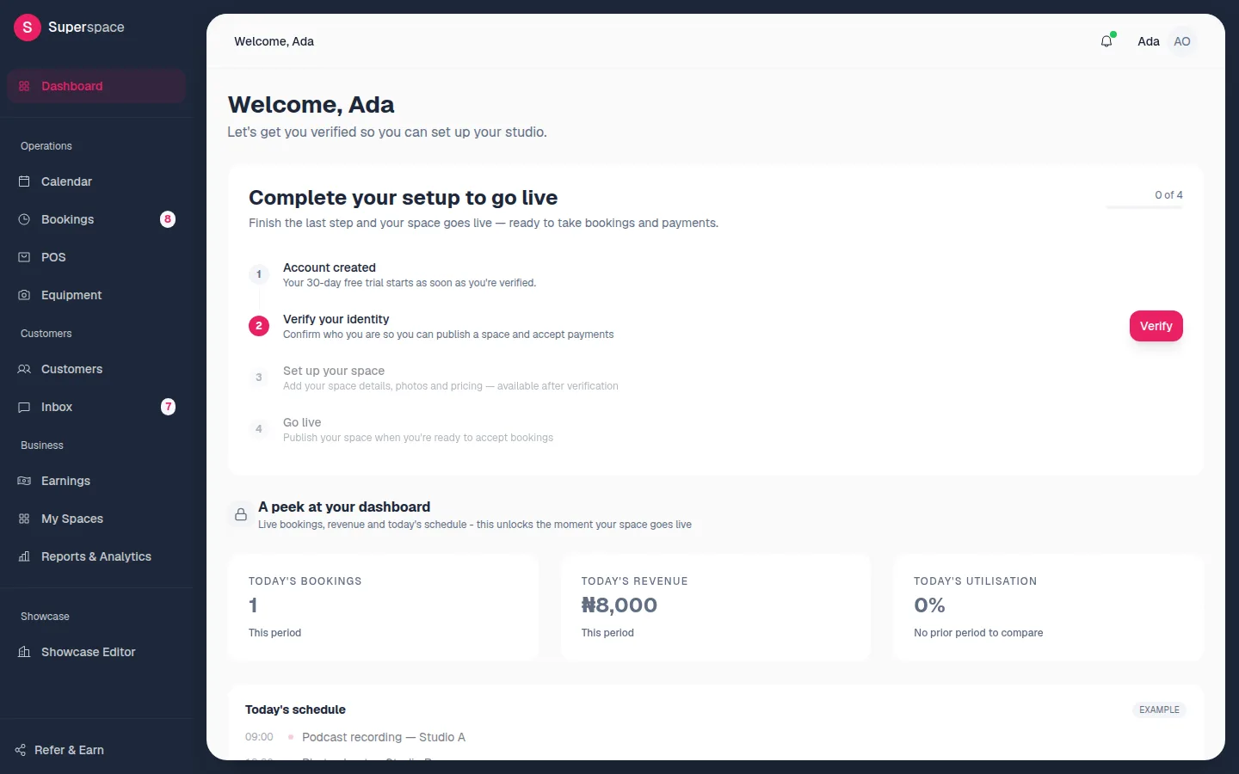Screen dimensions: 1239x774
Task: Click the POS sidebar icon
Action: (x=24, y=257)
